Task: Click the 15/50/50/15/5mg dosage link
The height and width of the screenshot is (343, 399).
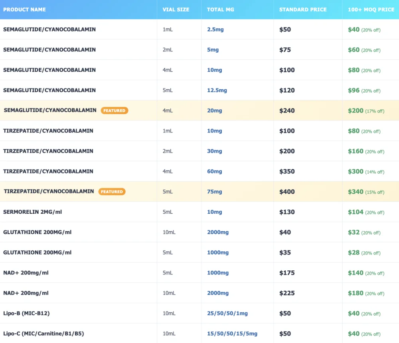Action: pyautogui.click(x=232, y=333)
